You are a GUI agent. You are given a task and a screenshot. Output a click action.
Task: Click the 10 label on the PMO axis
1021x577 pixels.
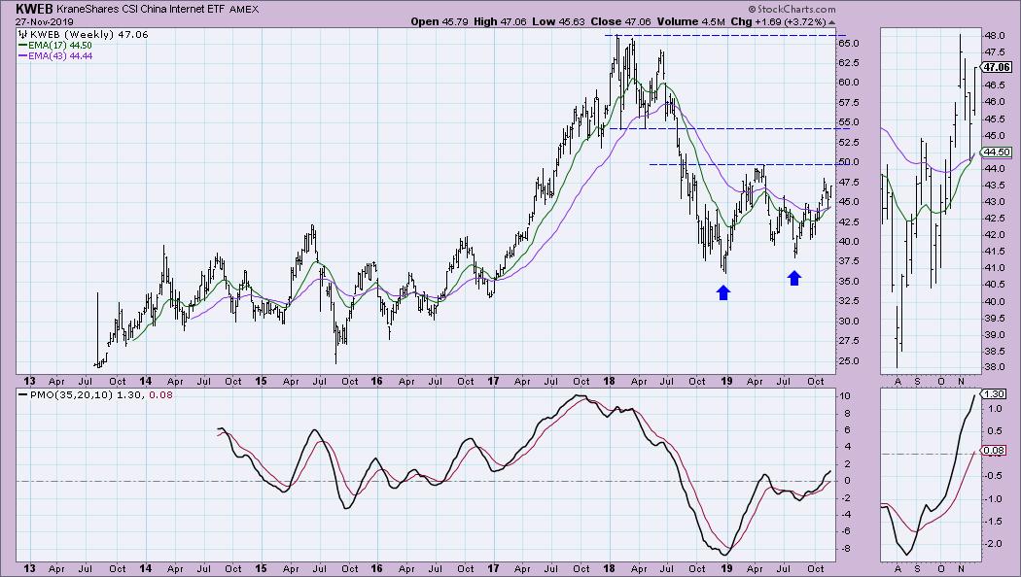pos(845,395)
